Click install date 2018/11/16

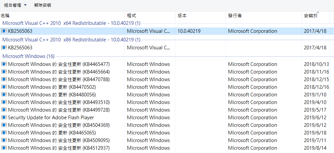[316, 72]
